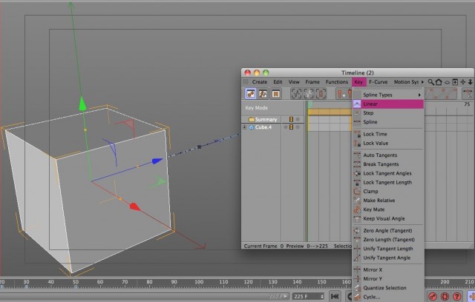Screen dimensions: 475x302
Task: Activate Motion mode icon in timeline toolbar
Action: [275, 94]
